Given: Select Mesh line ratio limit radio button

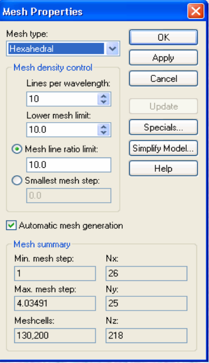Looking at the screenshot, I should point(17,149).
